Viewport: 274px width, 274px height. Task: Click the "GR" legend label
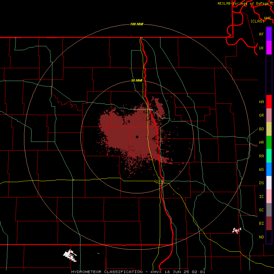(x=261, y=115)
